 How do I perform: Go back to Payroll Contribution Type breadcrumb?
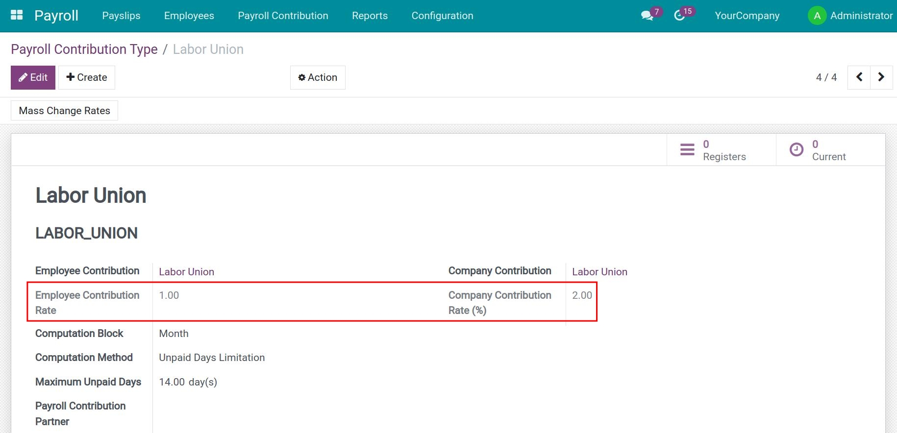coord(84,49)
